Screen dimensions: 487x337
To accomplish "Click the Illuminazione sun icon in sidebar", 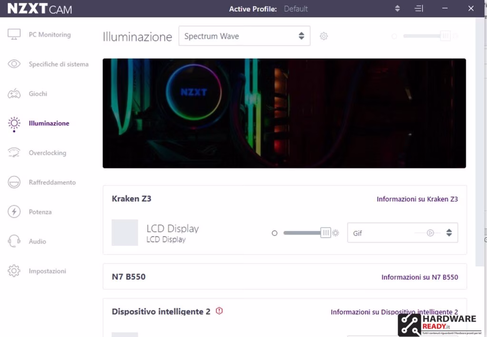I will click(14, 123).
